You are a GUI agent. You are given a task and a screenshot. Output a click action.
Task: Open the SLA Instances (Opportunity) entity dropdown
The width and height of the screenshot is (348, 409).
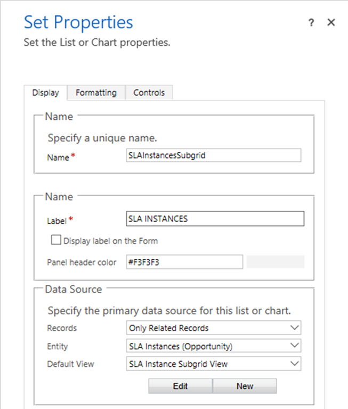(x=214, y=346)
